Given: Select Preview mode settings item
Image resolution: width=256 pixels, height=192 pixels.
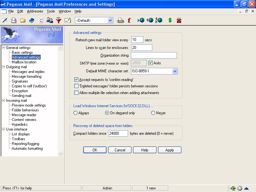Looking at the screenshot, I should point(29,105).
